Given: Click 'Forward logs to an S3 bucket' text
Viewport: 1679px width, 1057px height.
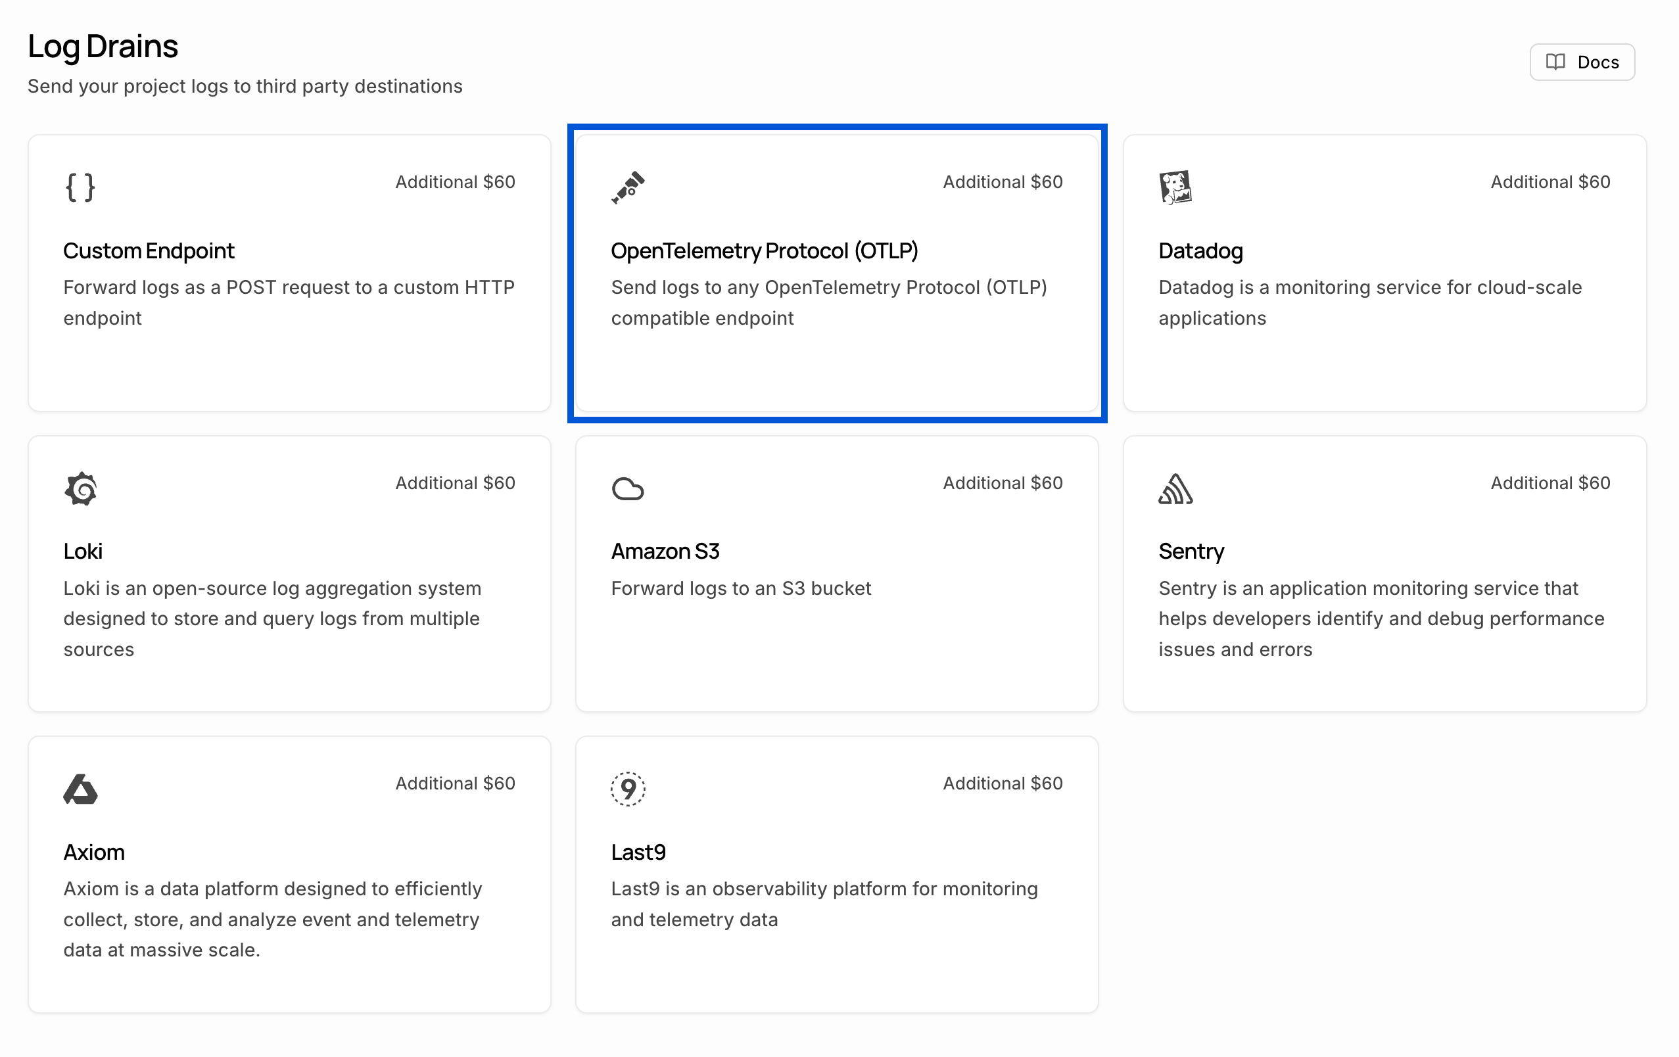Looking at the screenshot, I should (x=741, y=588).
